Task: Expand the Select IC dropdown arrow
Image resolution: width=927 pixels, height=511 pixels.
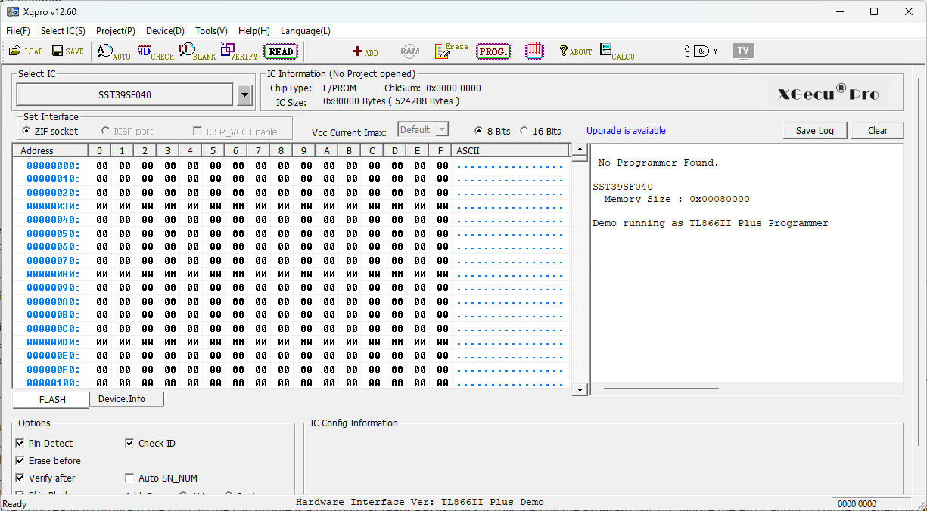Action: pyautogui.click(x=244, y=95)
